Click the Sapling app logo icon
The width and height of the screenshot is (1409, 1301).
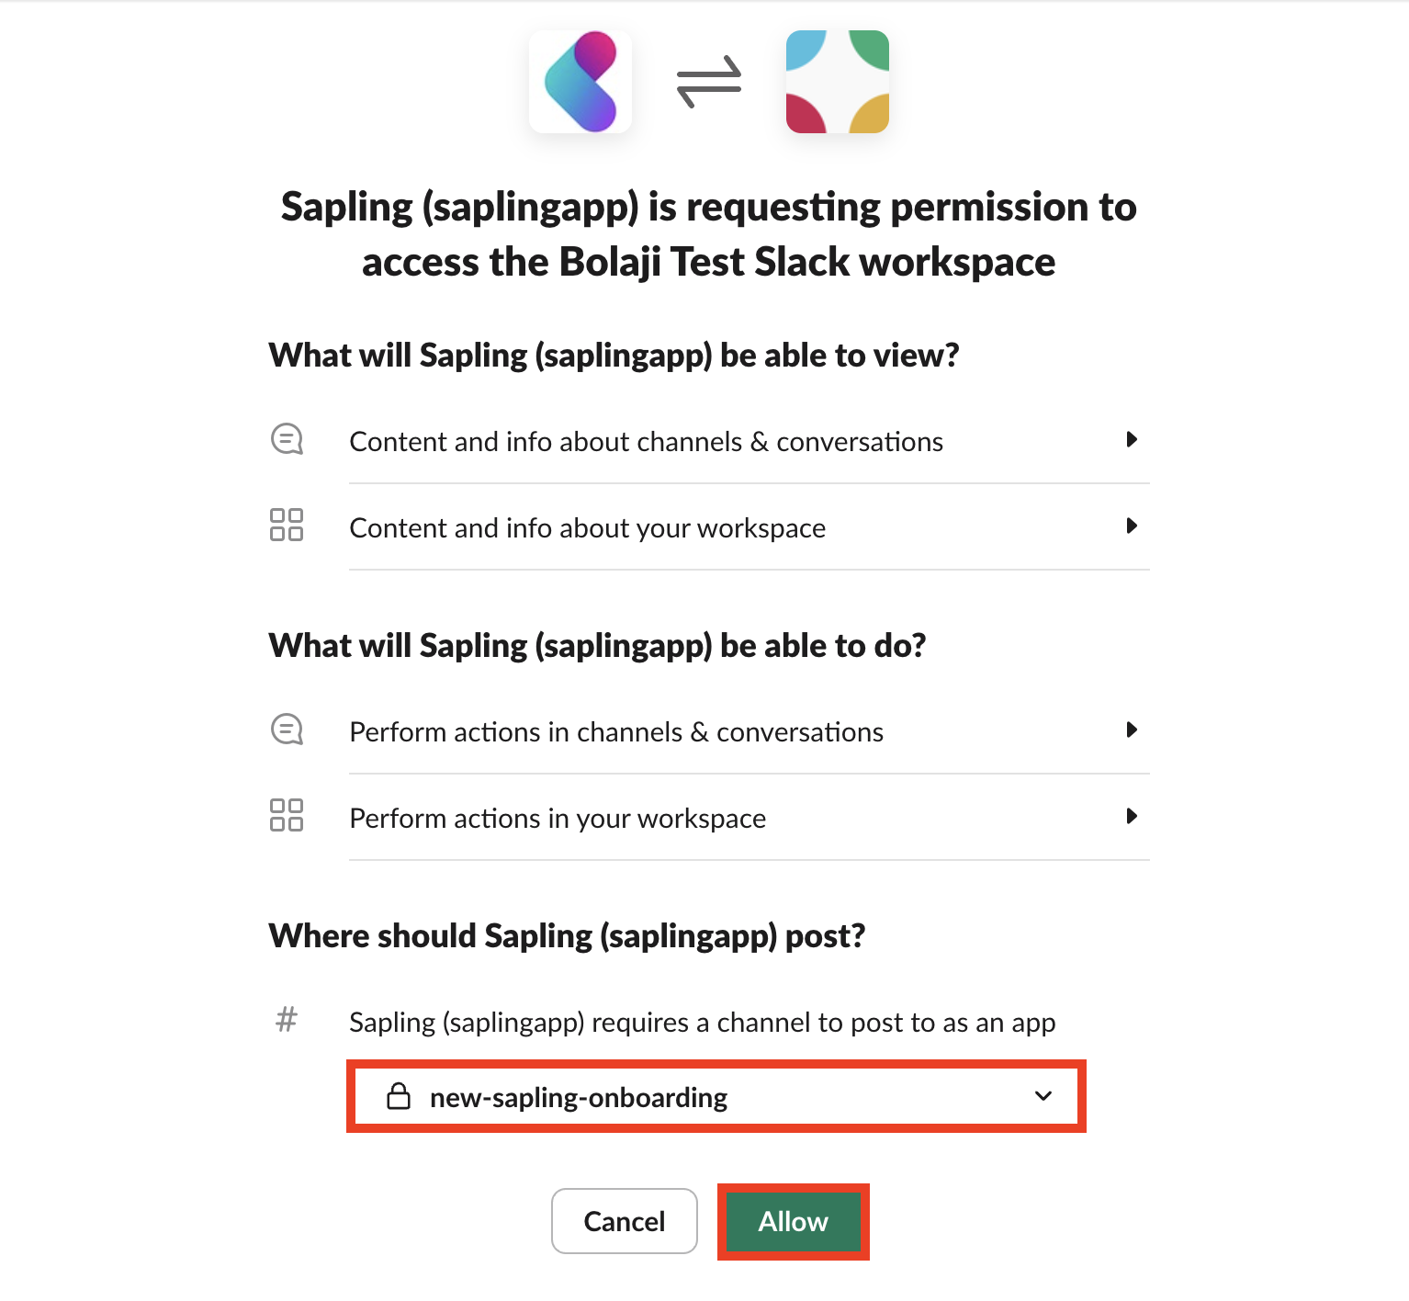pos(580,82)
